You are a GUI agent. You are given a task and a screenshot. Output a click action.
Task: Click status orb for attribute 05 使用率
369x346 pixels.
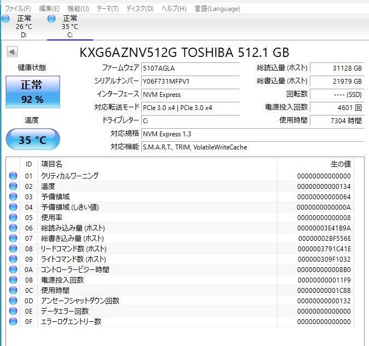coord(13,217)
